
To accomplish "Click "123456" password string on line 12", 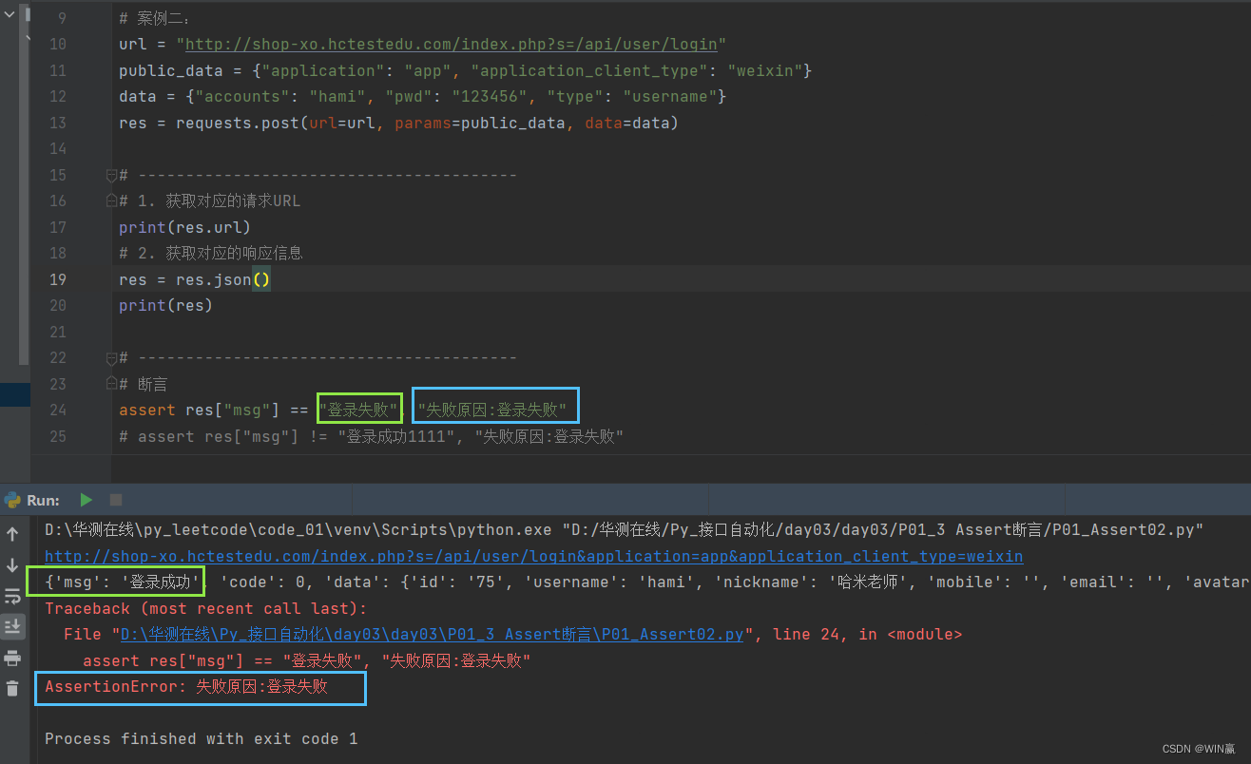I will pos(490,96).
